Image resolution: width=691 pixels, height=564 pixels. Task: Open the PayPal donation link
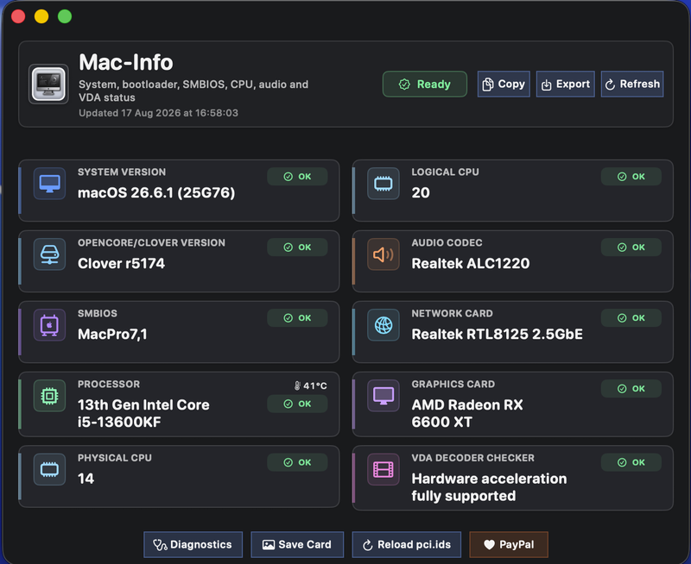point(509,545)
